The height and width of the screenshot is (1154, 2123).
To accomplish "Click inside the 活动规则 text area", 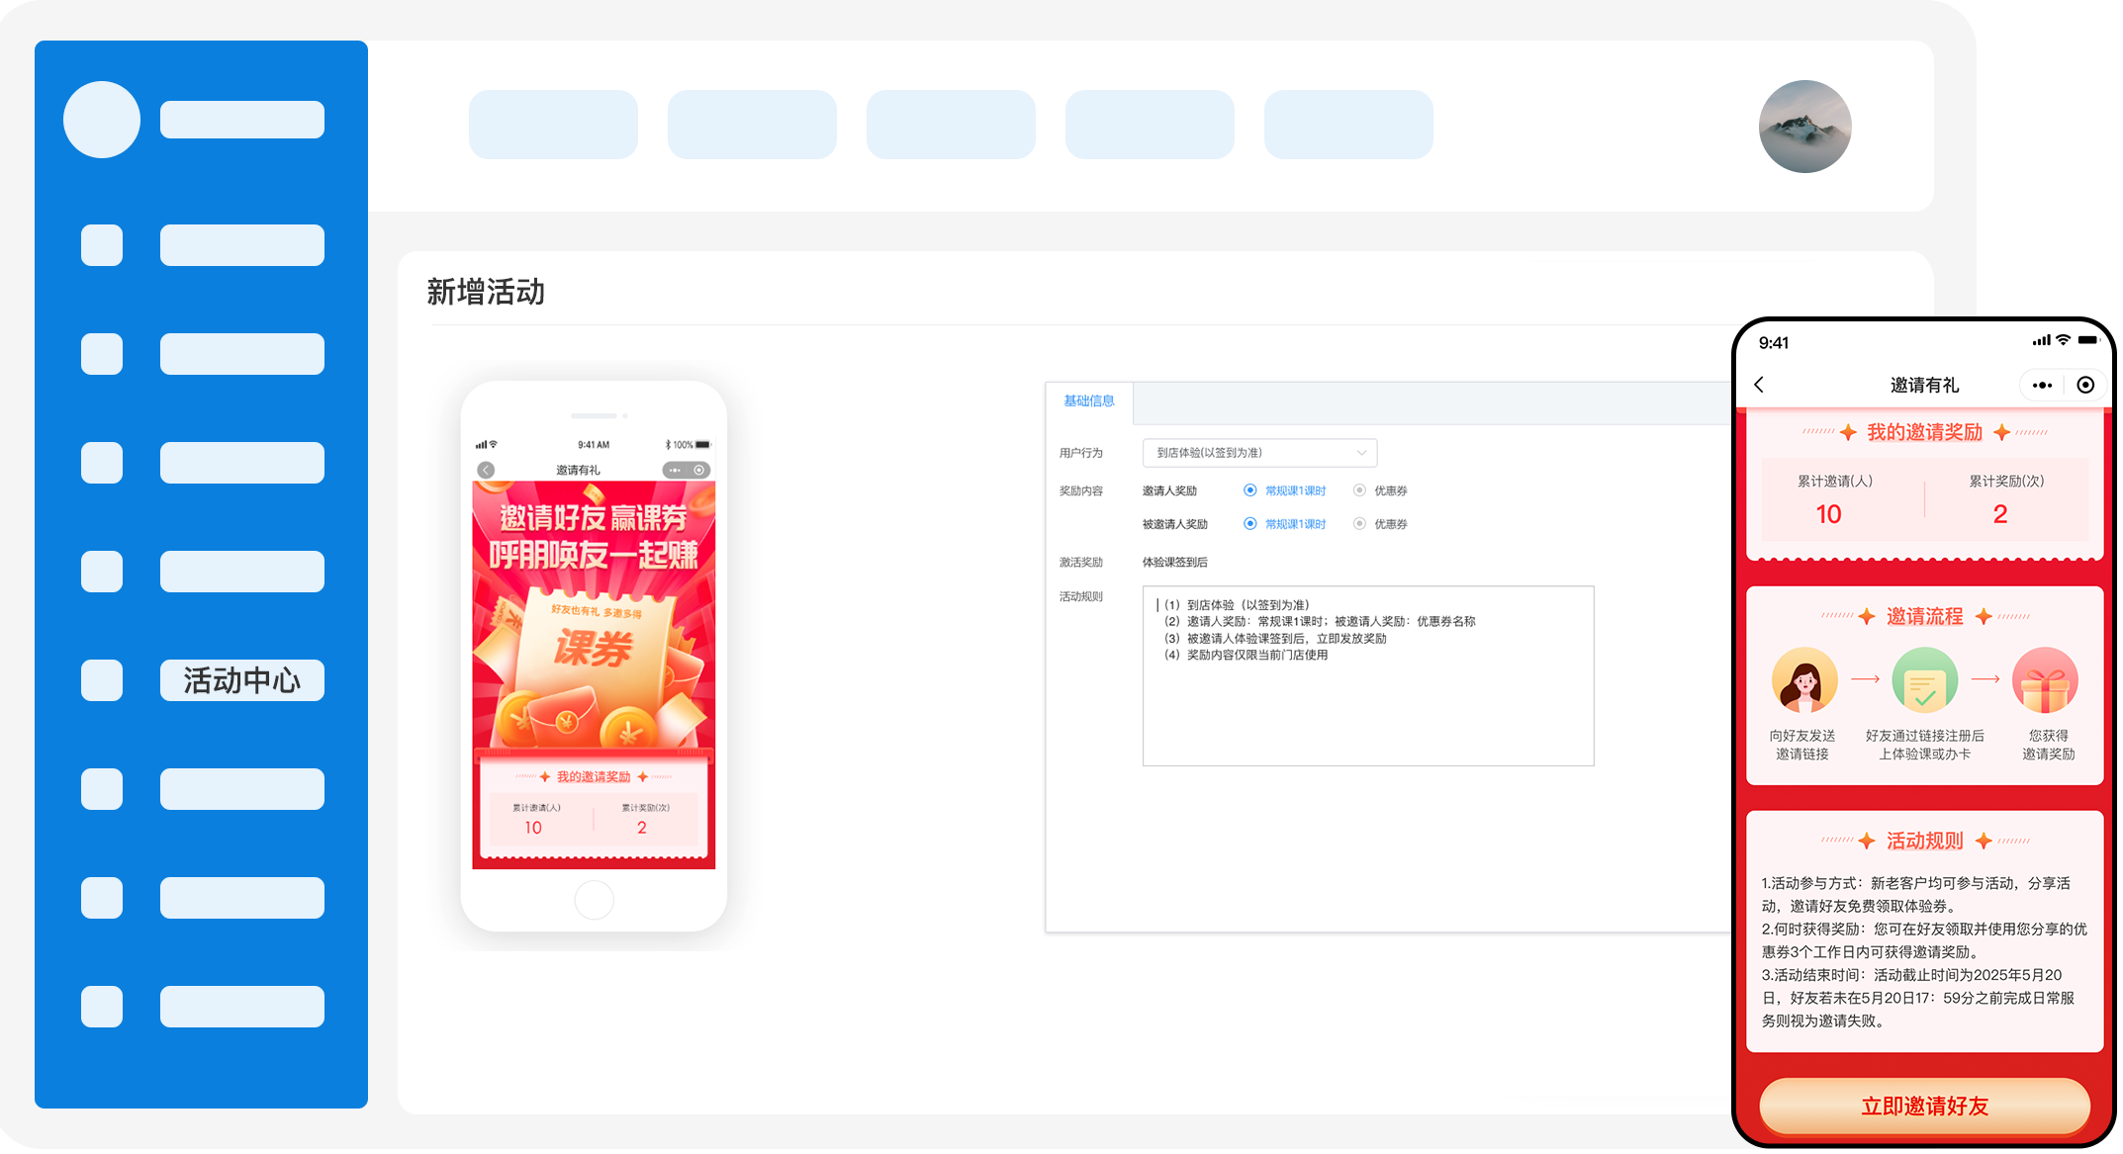I will (x=1367, y=676).
